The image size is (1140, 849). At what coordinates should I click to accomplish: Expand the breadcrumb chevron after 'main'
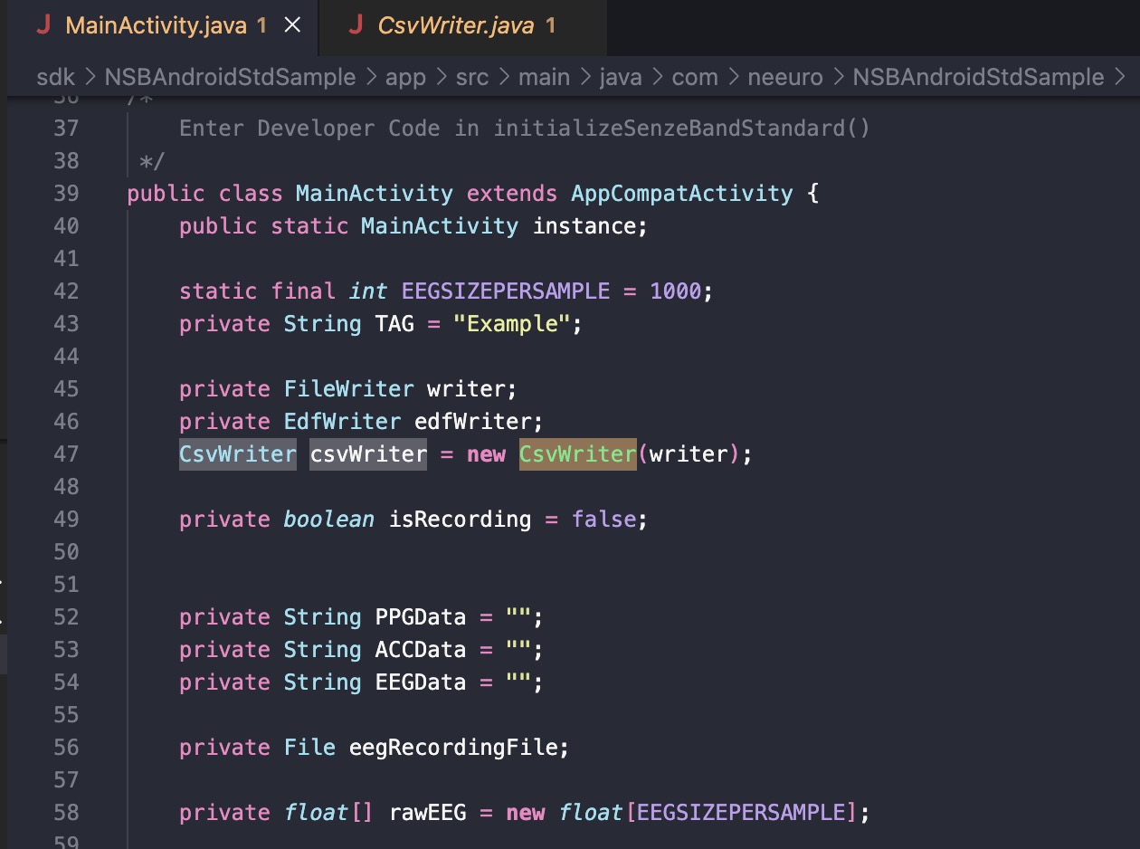click(584, 77)
